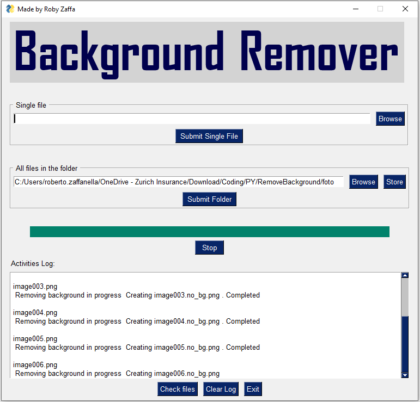Click the scroll up arrow in log
The width and height of the screenshot is (420, 402).
pyautogui.click(x=405, y=275)
